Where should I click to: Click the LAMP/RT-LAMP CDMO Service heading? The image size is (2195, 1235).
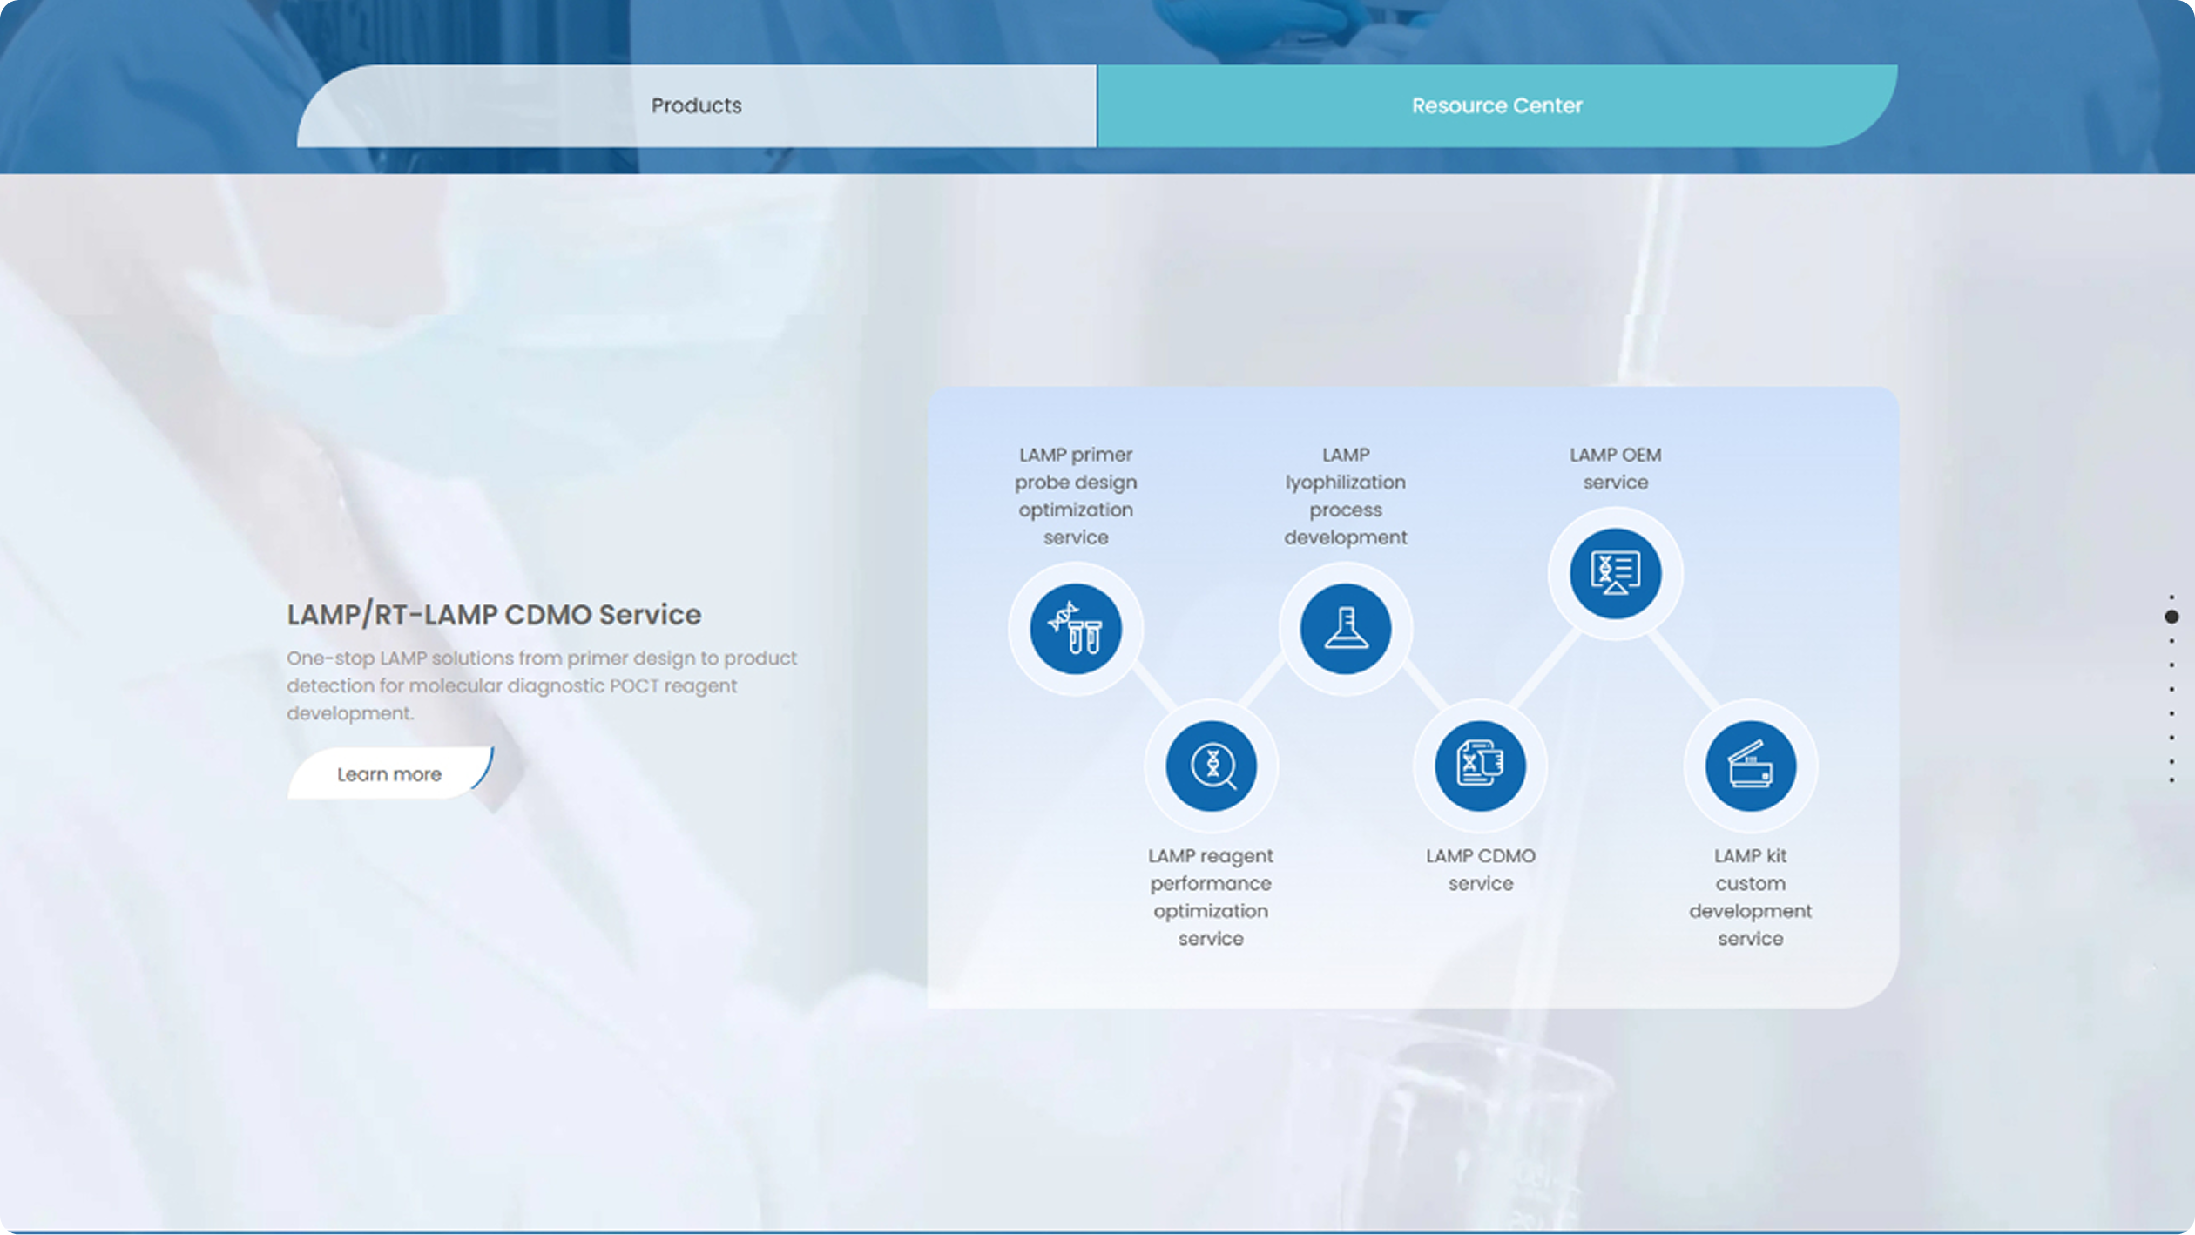[494, 615]
